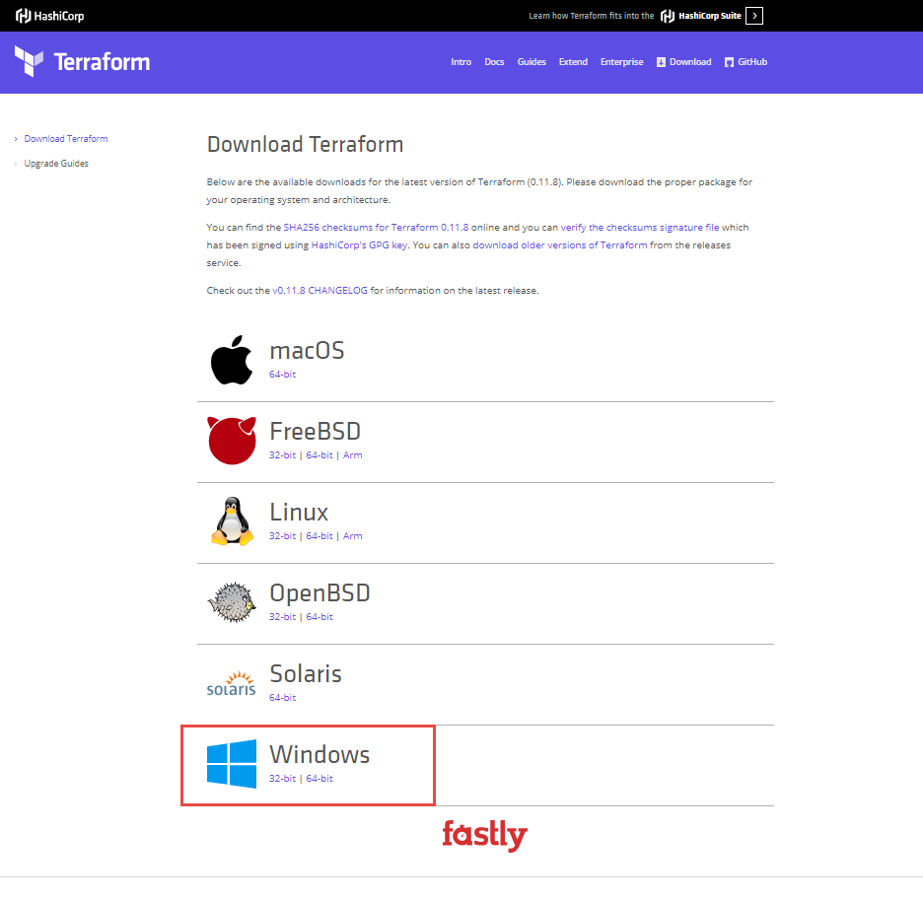Click the FreeBSD red daemon icon
Image resolution: width=923 pixels, height=901 pixels.
[x=232, y=440]
